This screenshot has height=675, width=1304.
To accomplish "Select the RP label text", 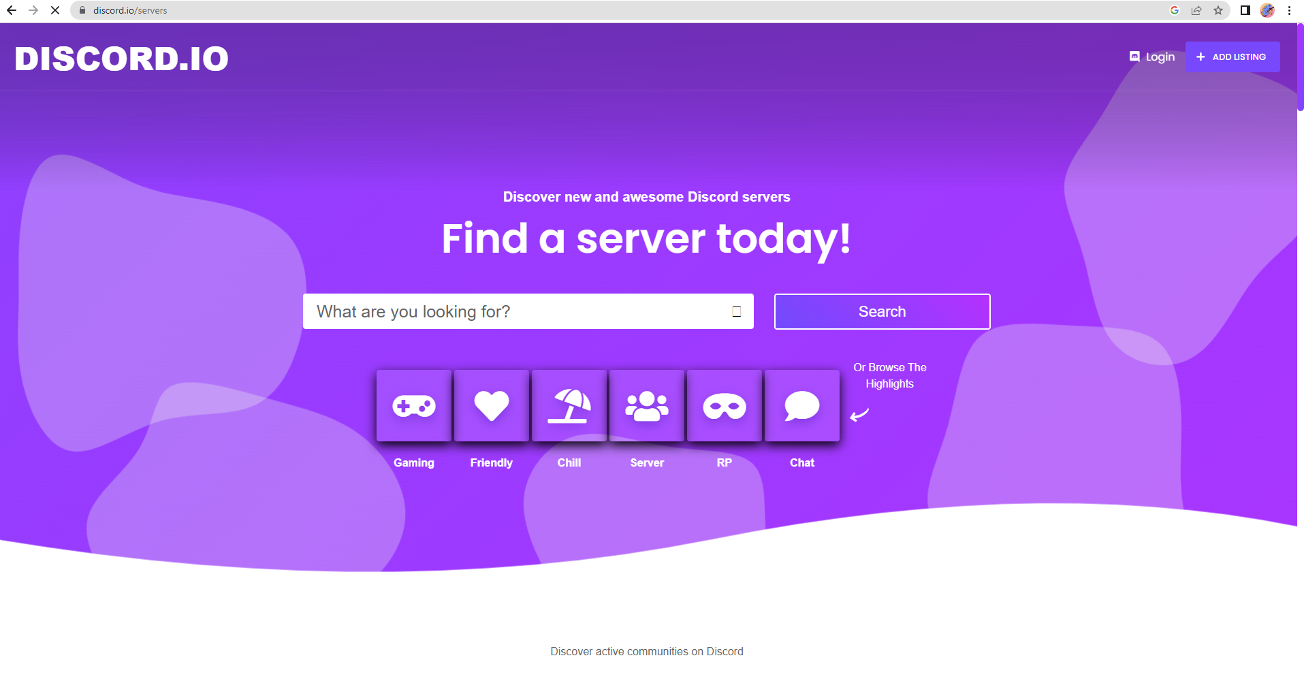I will [x=725, y=462].
